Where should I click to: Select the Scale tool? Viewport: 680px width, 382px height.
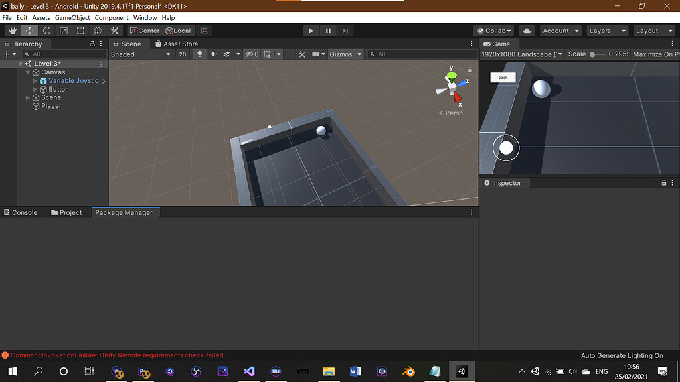pyautogui.click(x=64, y=31)
